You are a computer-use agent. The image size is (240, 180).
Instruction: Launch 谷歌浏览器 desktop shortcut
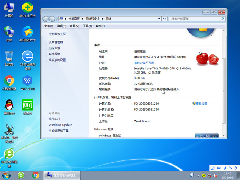[x=9, y=83]
